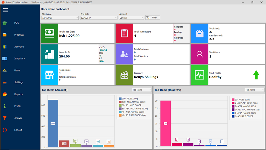Screen dimensions: 266x150
Task: Click the olive Currency cash icon
Action: coord(124,75)
